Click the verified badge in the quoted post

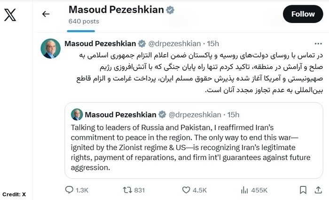162,114
